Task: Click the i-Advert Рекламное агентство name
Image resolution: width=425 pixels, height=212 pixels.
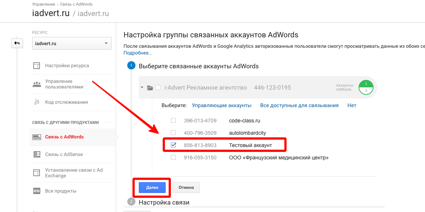Action: coord(206,88)
